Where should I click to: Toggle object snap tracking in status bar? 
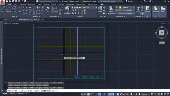[110, 94]
